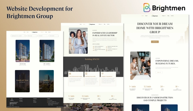Click the Multi-dimensional designs card icon
193x111 pixels.
tap(70, 74)
